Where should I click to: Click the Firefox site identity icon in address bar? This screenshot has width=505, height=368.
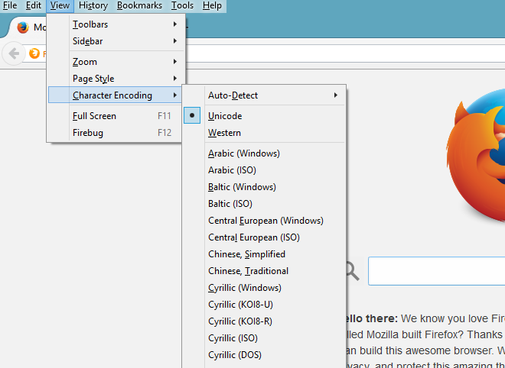point(34,53)
